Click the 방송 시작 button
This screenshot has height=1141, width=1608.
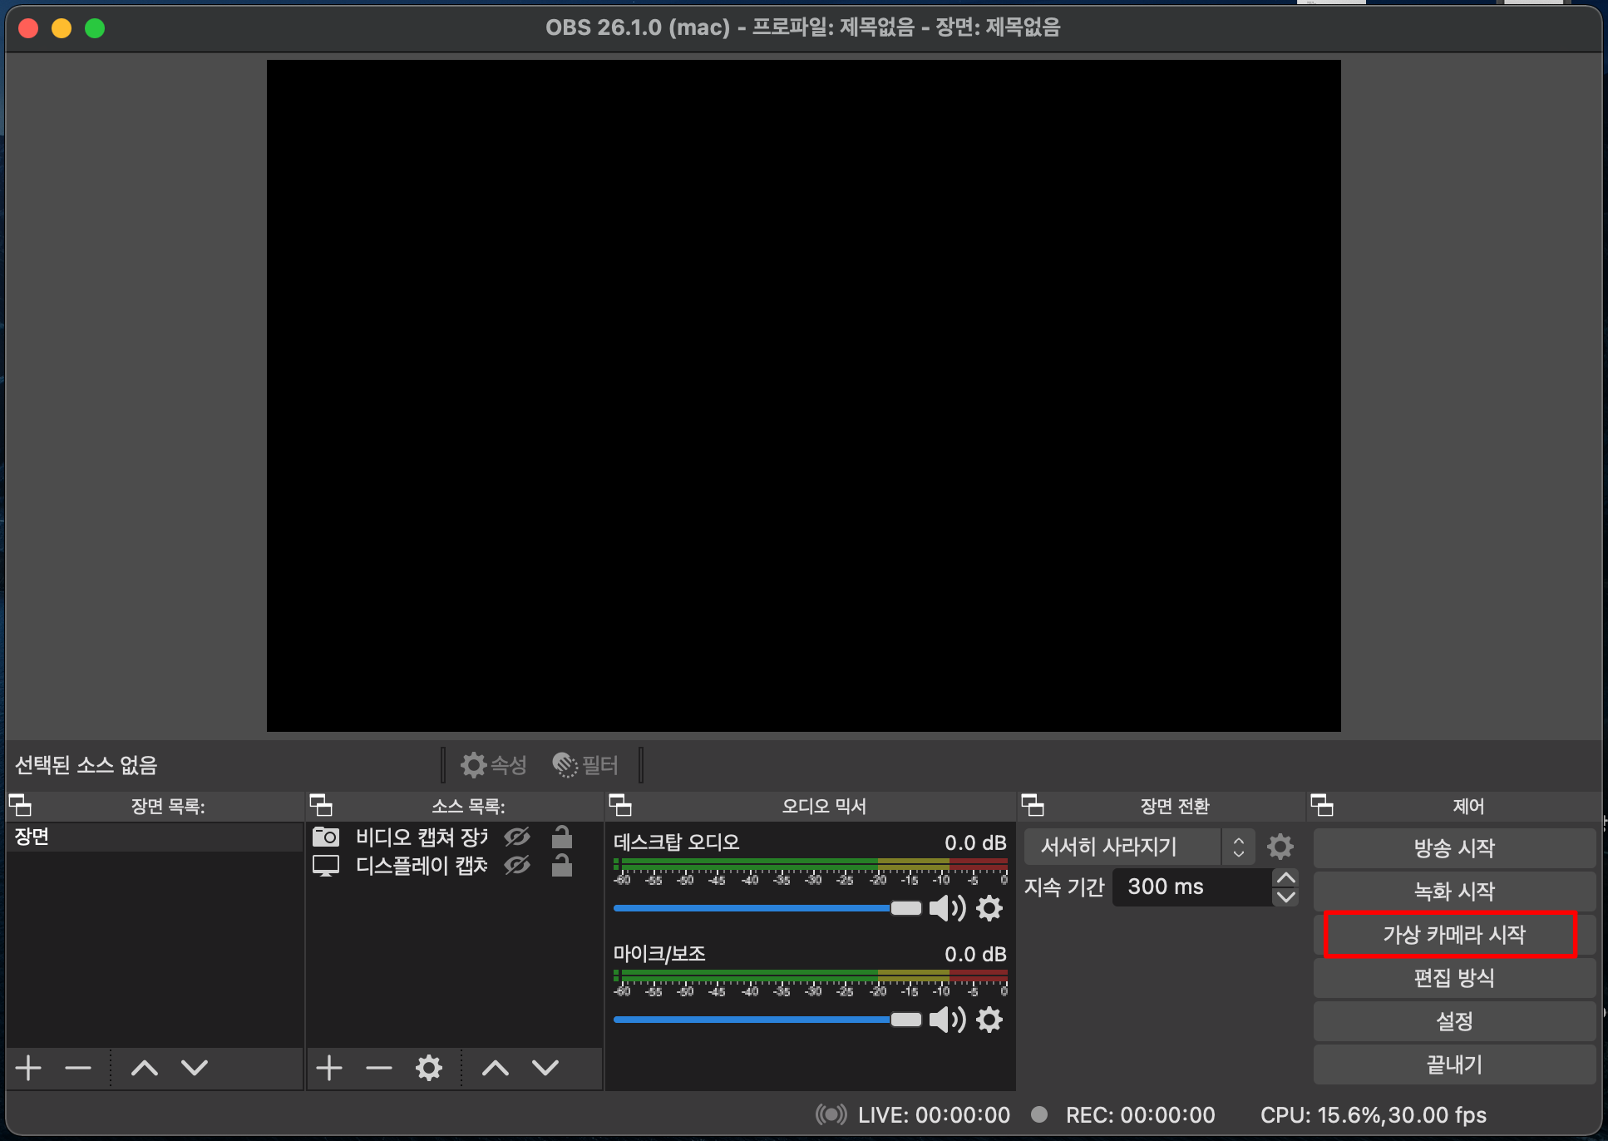(1453, 848)
